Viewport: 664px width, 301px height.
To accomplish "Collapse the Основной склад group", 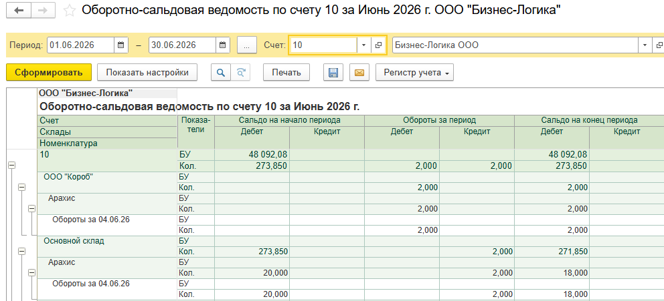I will pos(21,251).
